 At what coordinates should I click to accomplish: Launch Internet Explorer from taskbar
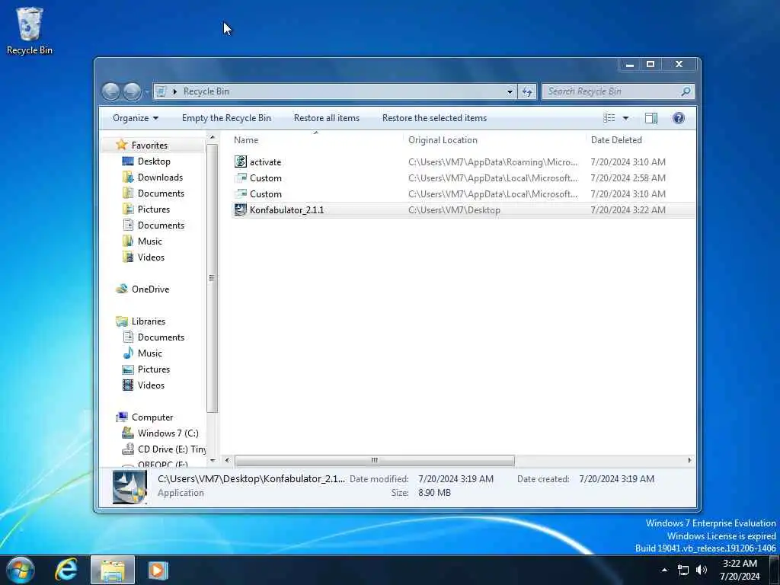pos(66,570)
